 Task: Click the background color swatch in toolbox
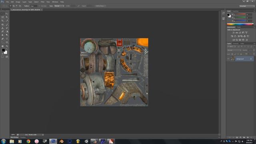tap(6, 52)
